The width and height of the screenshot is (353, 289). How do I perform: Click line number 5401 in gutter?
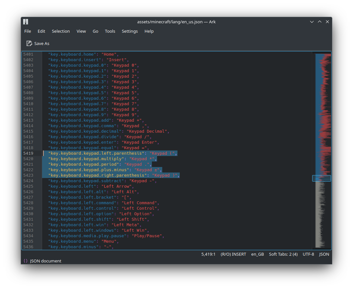[x=28, y=54]
